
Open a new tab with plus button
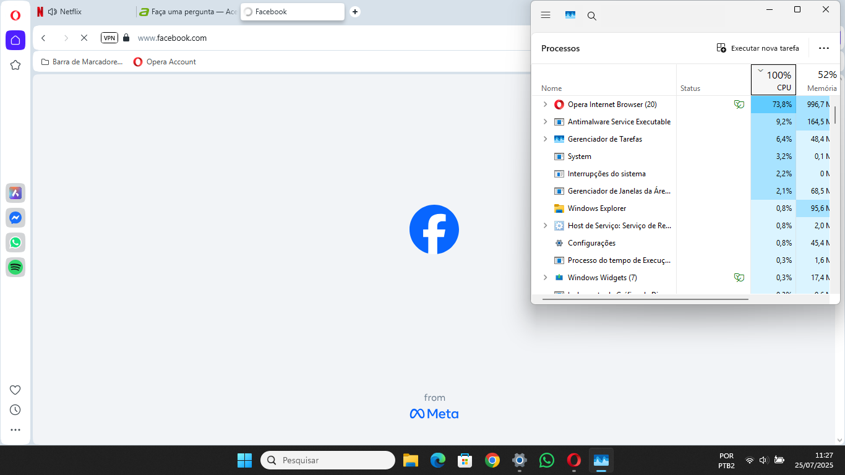coord(354,12)
